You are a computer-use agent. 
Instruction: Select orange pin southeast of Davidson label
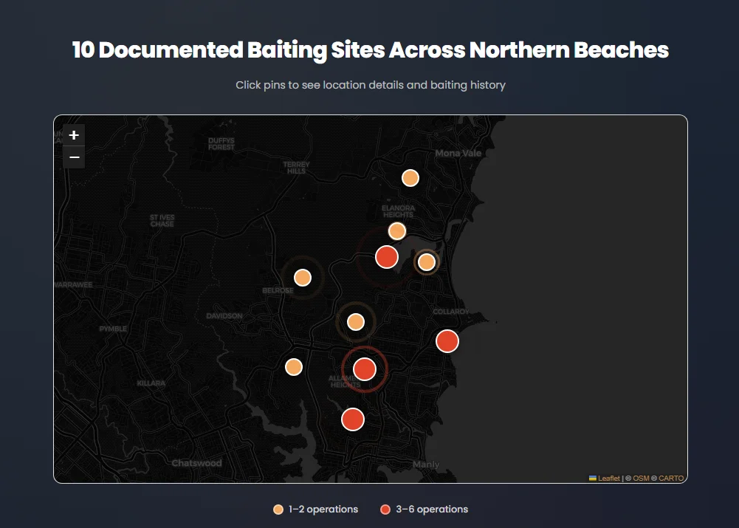click(294, 367)
